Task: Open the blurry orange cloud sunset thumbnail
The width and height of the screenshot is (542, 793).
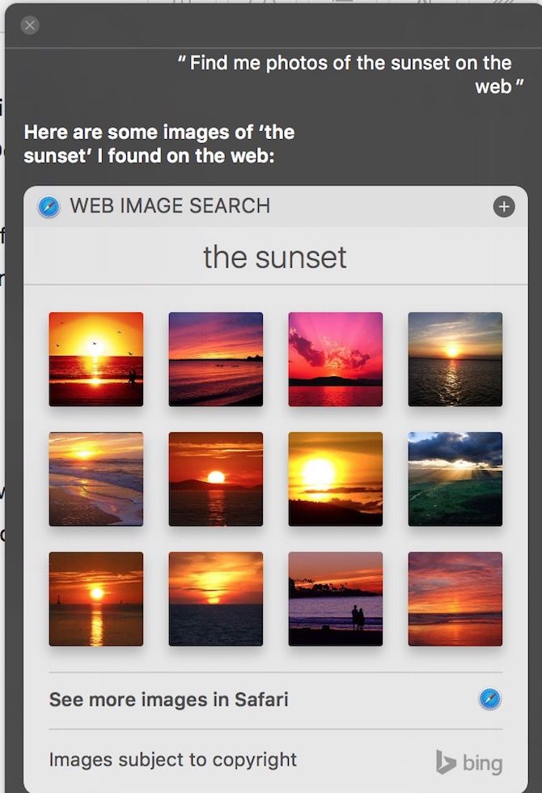Action: point(216,599)
